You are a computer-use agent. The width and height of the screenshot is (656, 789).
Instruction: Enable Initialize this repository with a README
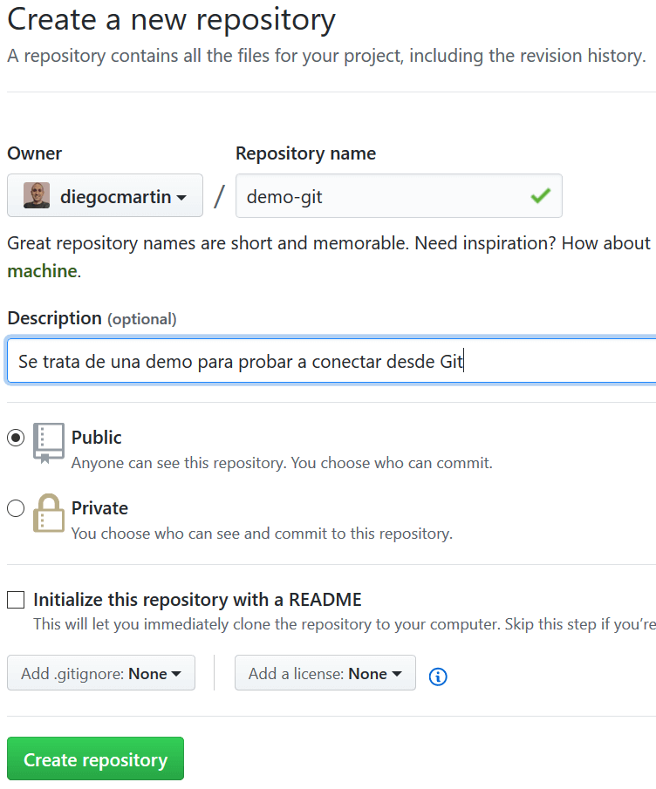click(15, 599)
